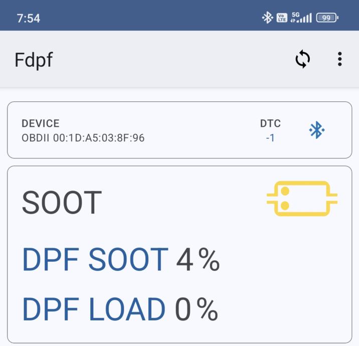Tap the 5G signal strength icon
The width and height of the screenshot is (359, 346).
coord(301,18)
